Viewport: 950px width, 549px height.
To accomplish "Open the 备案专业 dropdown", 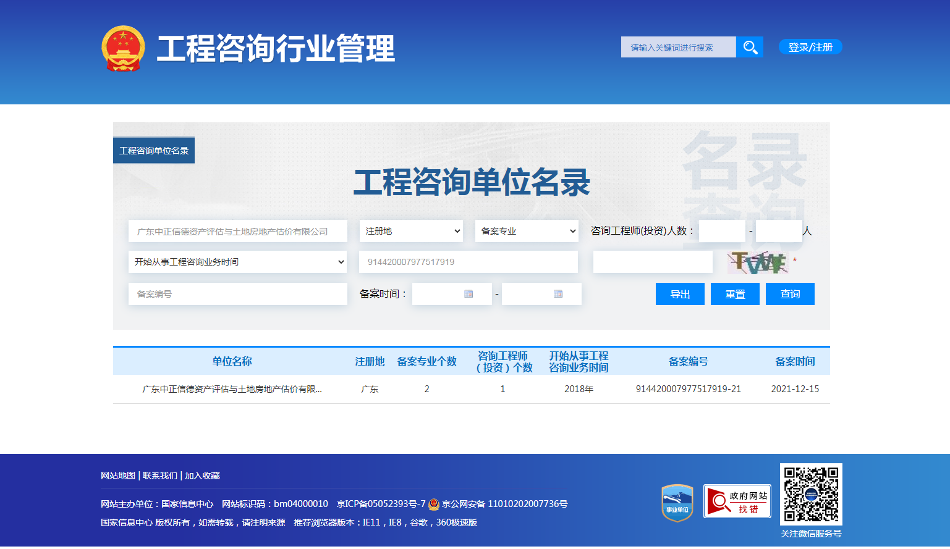I will coord(526,231).
